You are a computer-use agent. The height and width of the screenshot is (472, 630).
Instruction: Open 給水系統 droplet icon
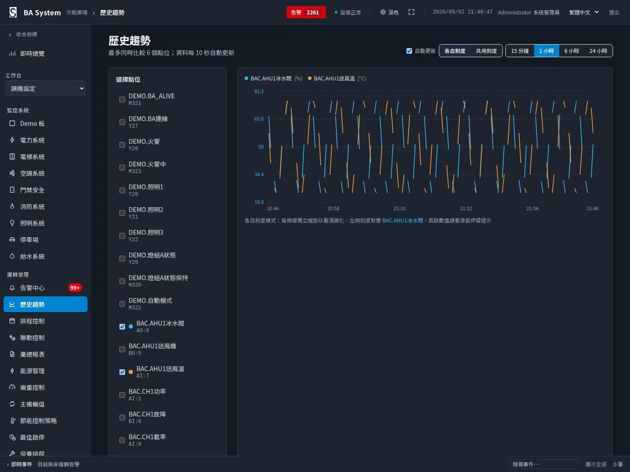coord(12,257)
